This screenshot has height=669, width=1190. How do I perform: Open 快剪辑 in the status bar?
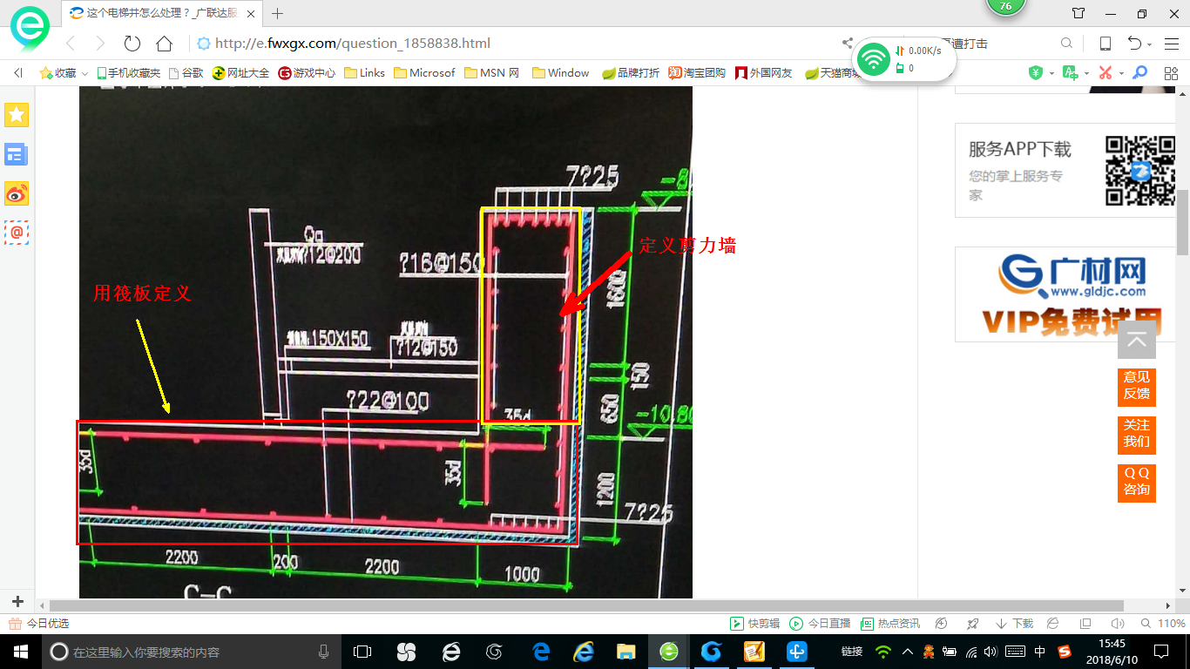point(754,624)
